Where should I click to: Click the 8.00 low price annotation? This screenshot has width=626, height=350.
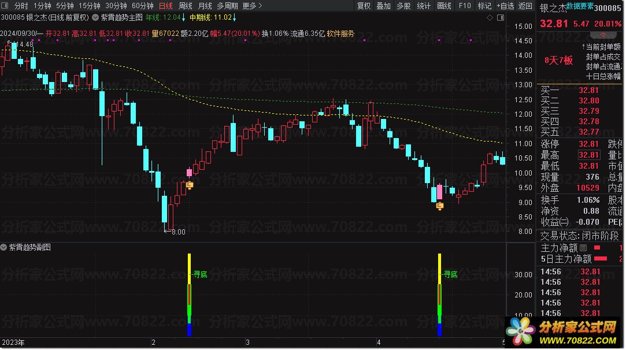click(179, 232)
